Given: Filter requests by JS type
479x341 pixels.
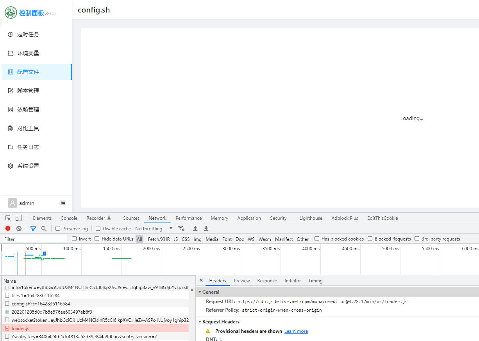Looking at the screenshot, I should point(176,239).
